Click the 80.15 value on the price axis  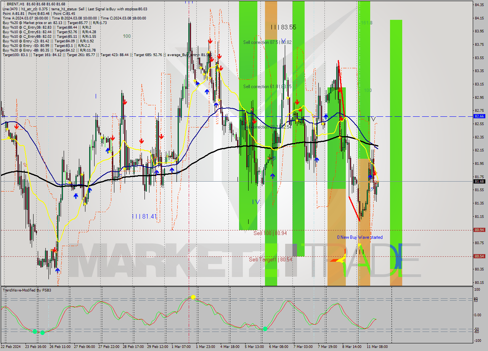point(479,283)
